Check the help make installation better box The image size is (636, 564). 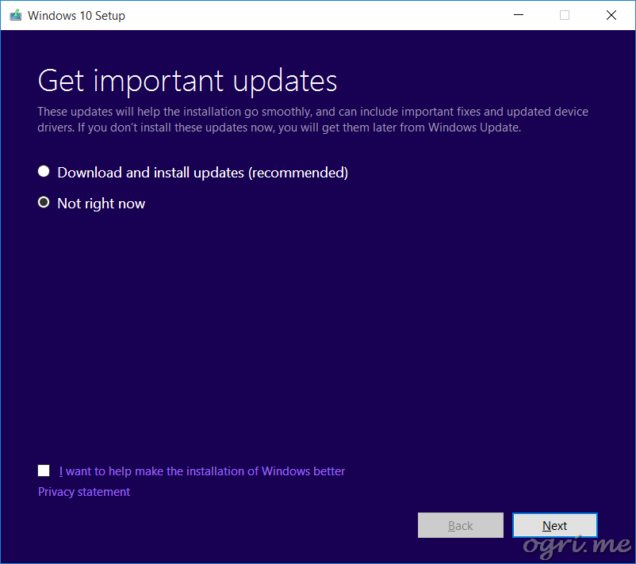pos(44,471)
